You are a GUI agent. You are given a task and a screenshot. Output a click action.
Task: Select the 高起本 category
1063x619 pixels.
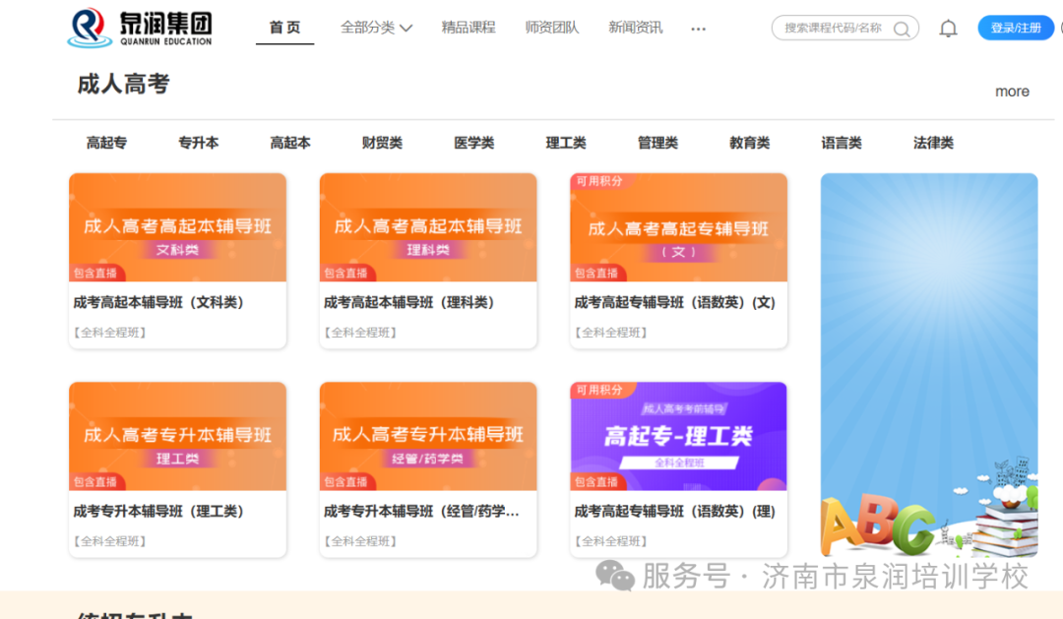tap(290, 143)
